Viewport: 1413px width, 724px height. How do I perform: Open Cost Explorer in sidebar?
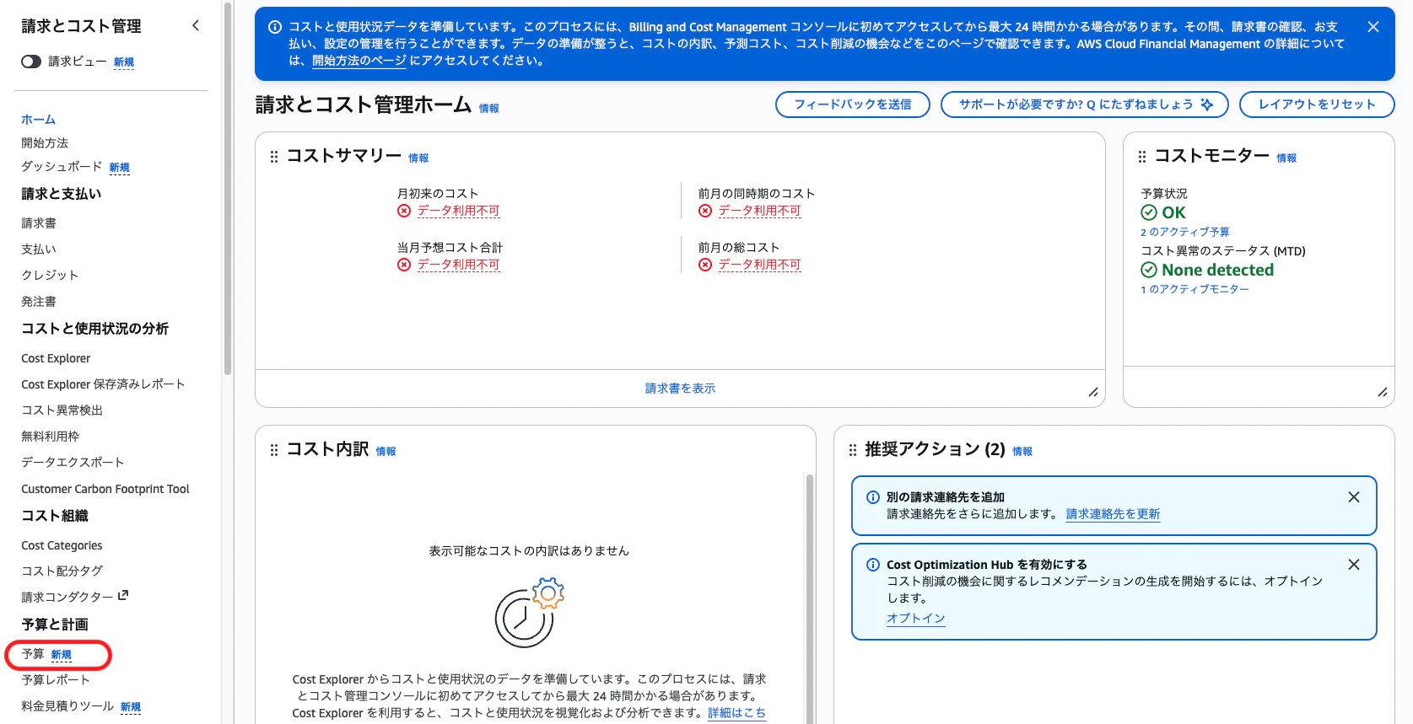pos(56,358)
